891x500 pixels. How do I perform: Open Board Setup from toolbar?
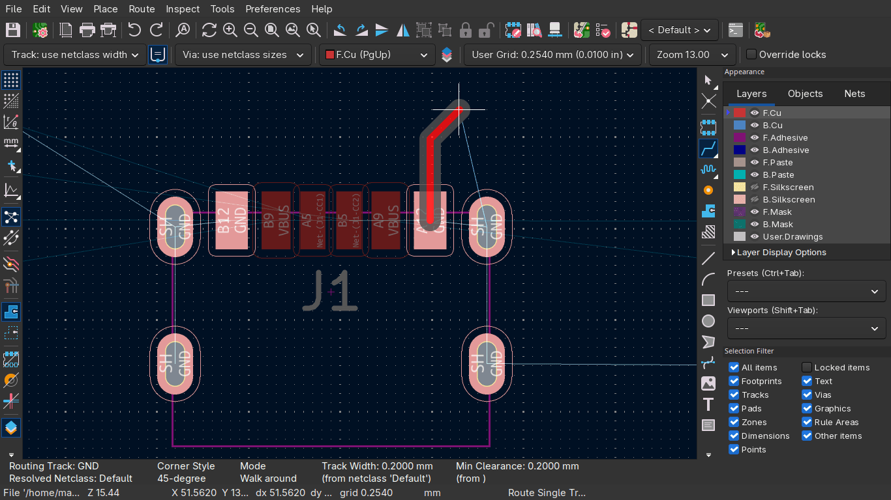pos(40,30)
